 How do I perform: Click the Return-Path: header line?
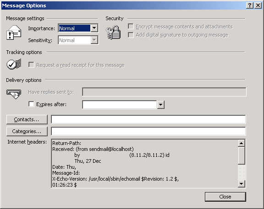tap(66, 143)
